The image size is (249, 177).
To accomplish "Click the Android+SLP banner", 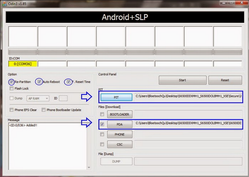I will pos(125,17).
